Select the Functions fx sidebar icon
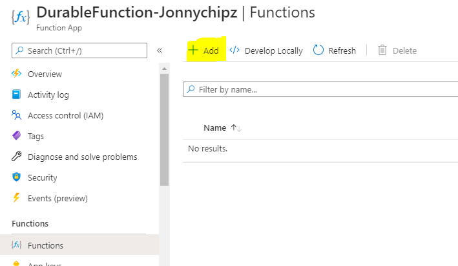This screenshot has width=458, height=266. click(x=17, y=245)
